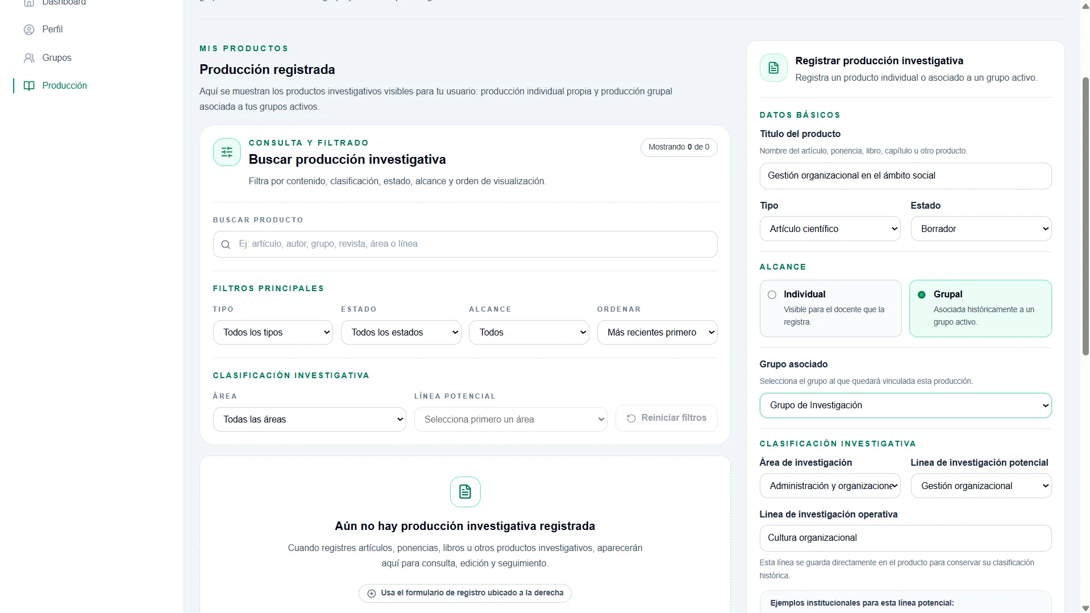Click the Título del producto input field

[x=905, y=176]
